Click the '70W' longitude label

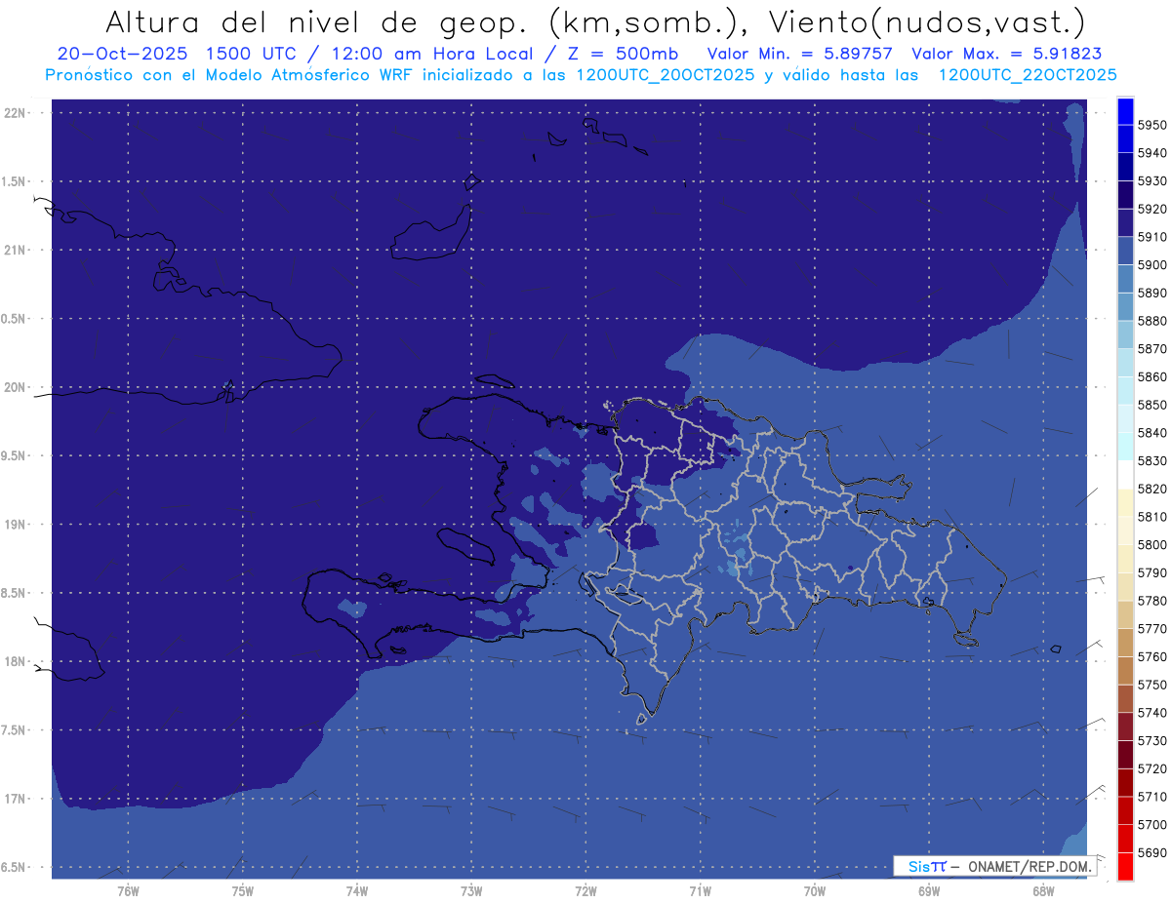click(815, 890)
